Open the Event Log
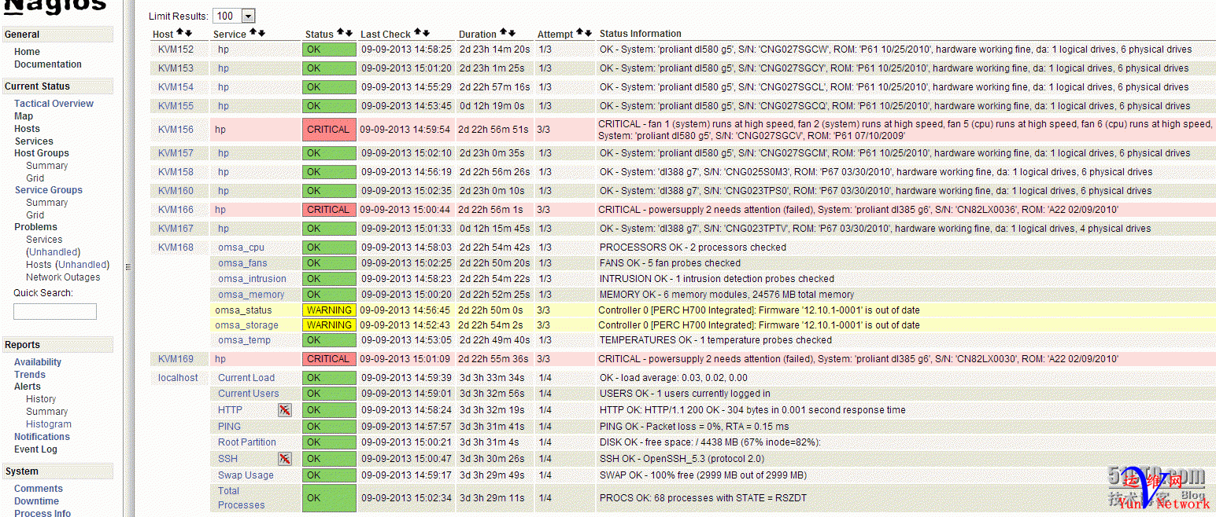 pyautogui.click(x=35, y=449)
